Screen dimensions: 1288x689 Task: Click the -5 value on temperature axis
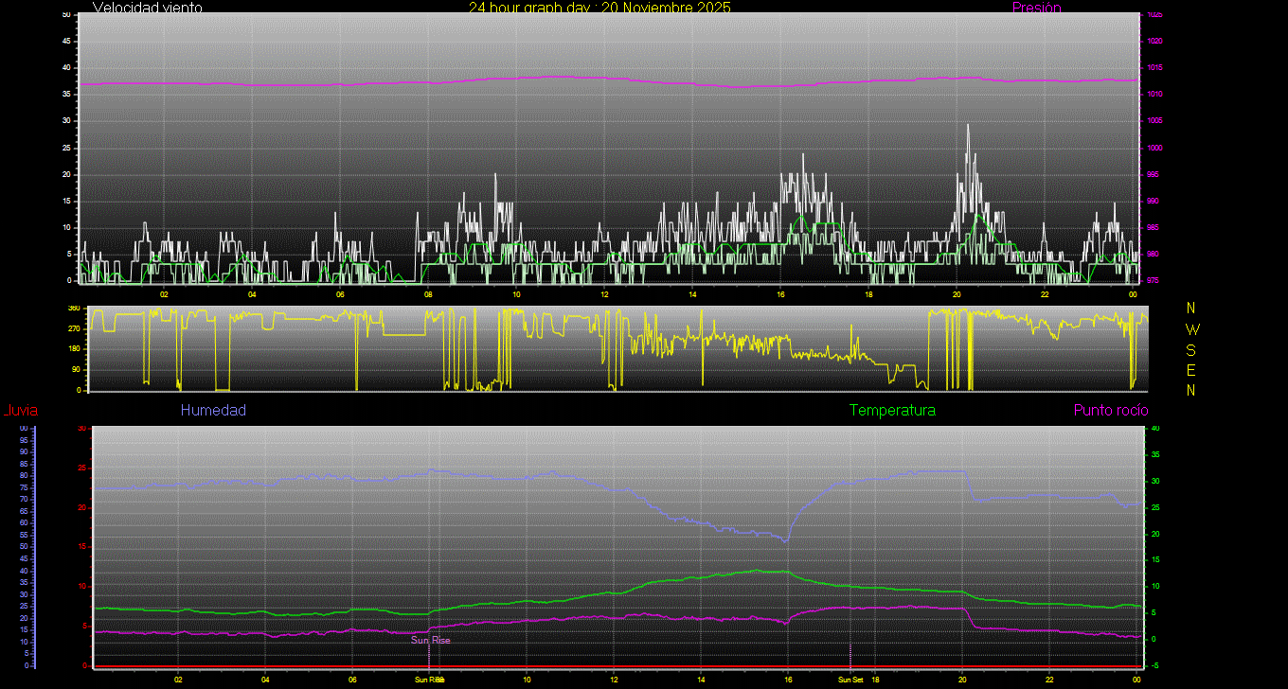[x=1154, y=665]
